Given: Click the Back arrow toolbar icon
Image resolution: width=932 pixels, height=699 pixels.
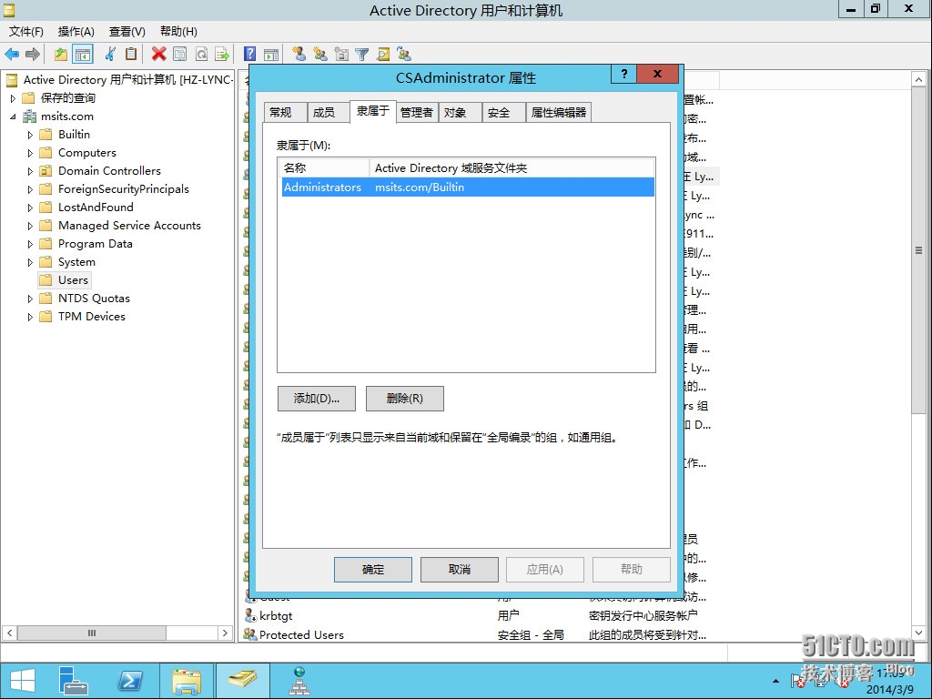Looking at the screenshot, I should (12, 54).
